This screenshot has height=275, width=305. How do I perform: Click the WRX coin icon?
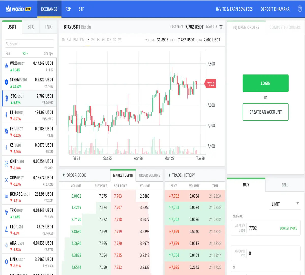[x=6, y=66]
